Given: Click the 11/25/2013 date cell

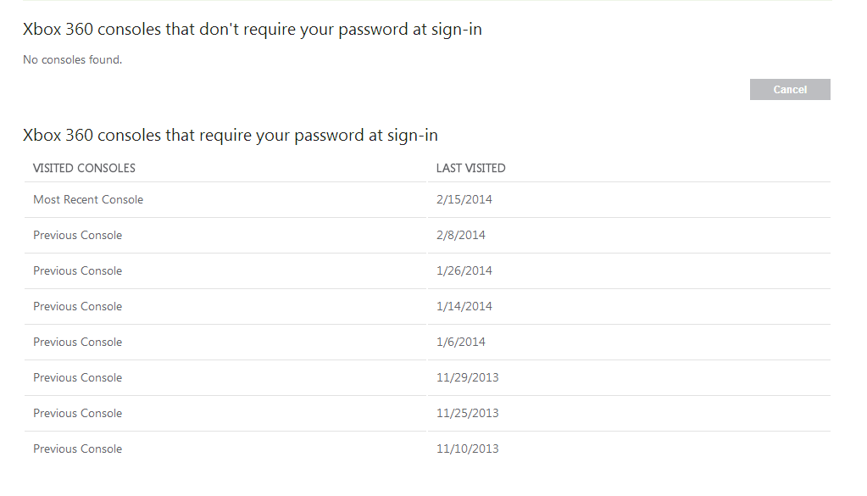Looking at the screenshot, I should click(x=467, y=414).
